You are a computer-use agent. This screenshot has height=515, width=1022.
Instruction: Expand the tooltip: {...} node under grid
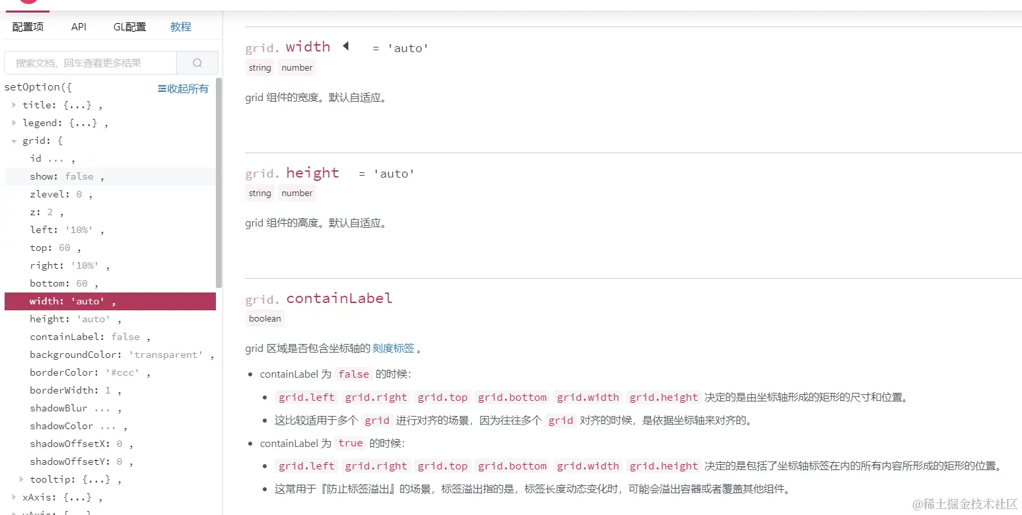pyautogui.click(x=22, y=479)
